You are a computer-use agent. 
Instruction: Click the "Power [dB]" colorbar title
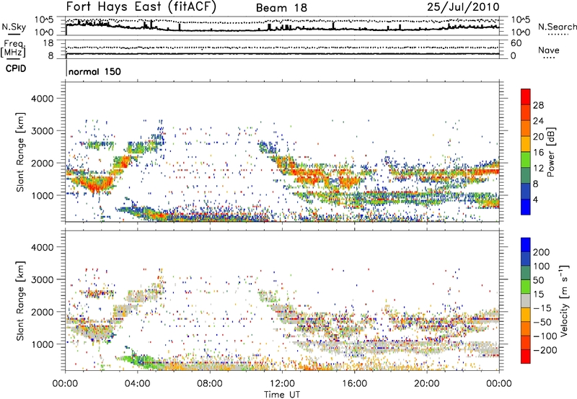[550, 152]
